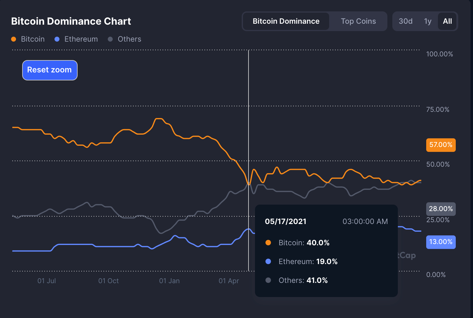473x318 pixels.
Task: Select the 30d time range
Action: coord(405,21)
